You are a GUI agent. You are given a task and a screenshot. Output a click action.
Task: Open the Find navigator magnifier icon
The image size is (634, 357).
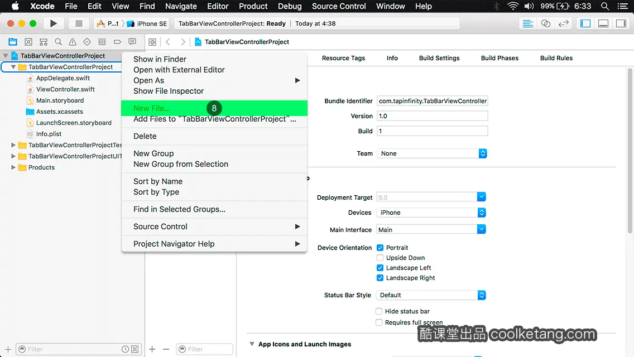click(x=58, y=42)
